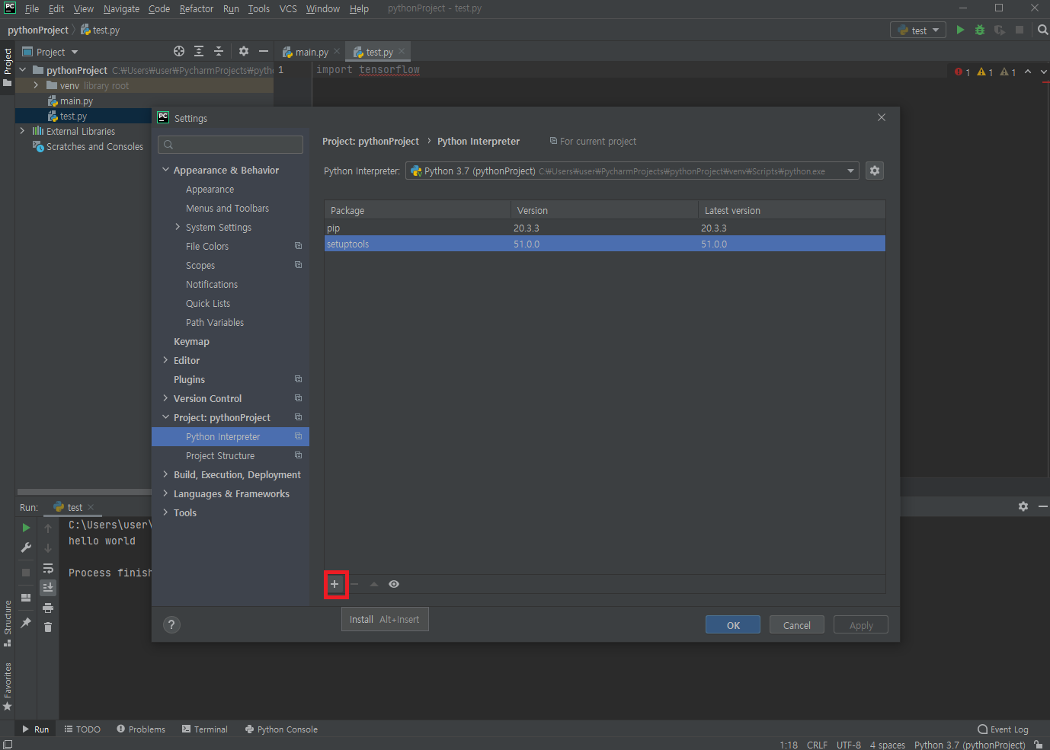Select setuptools package row
Image resolution: width=1050 pixels, height=750 pixels.
[605, 244]
